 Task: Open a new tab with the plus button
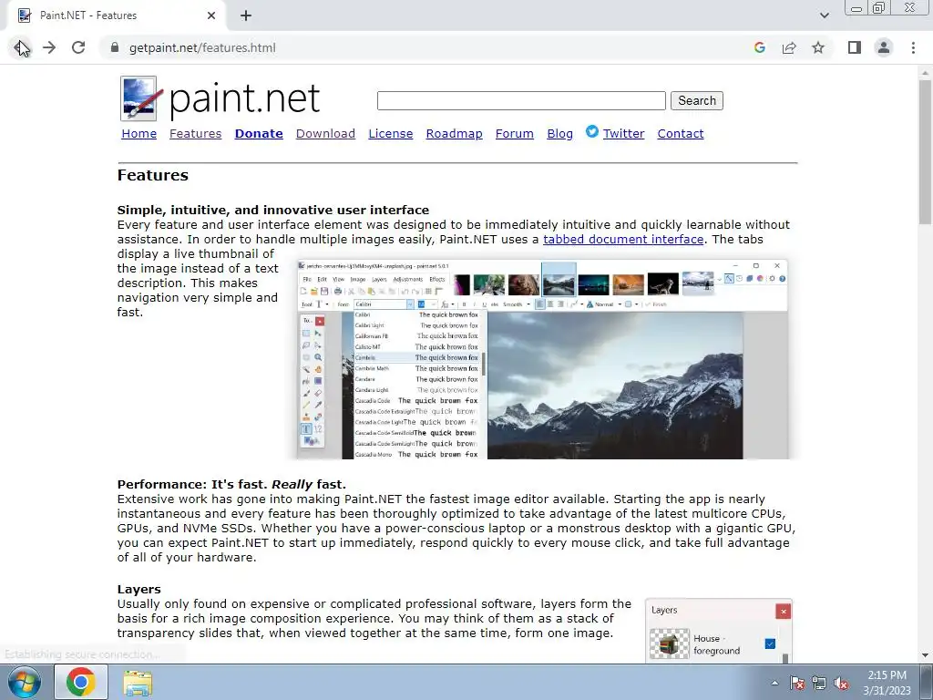[246, 15]
